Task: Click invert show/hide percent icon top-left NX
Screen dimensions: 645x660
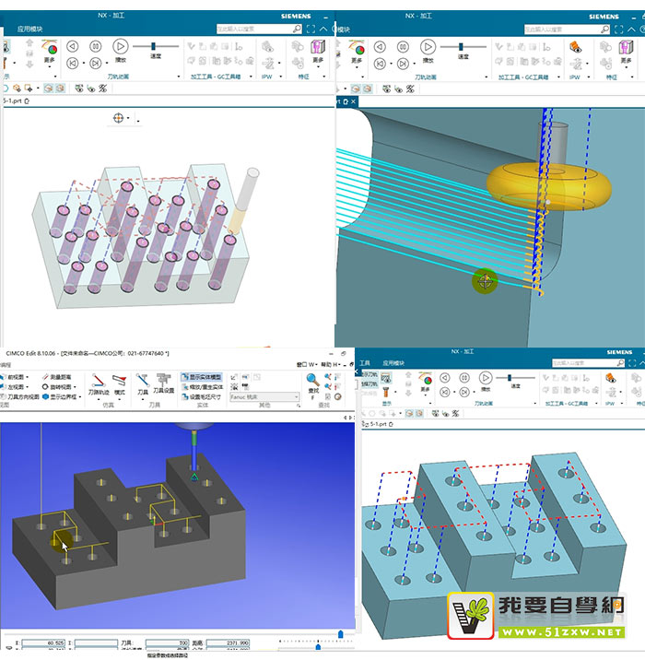Action: pos(102,88)
